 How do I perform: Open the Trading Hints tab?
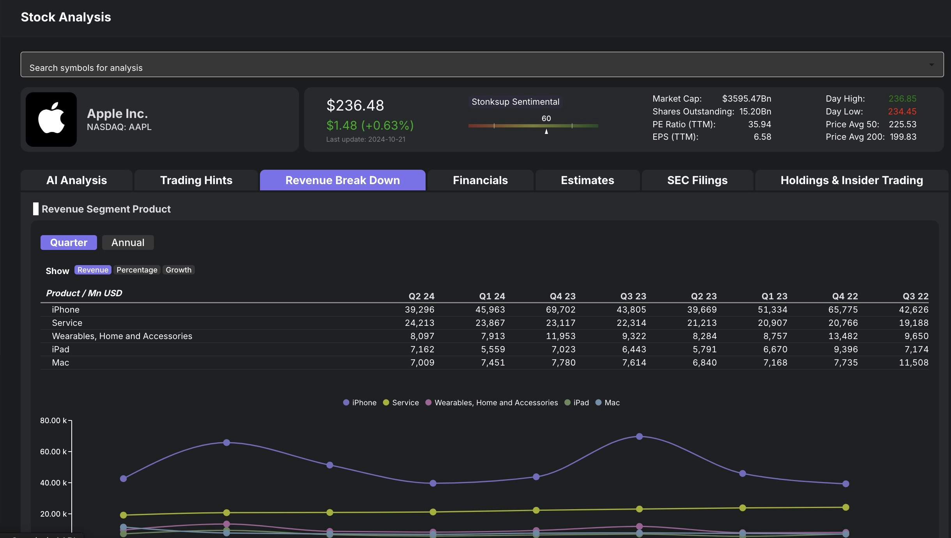tap(196, 180)
